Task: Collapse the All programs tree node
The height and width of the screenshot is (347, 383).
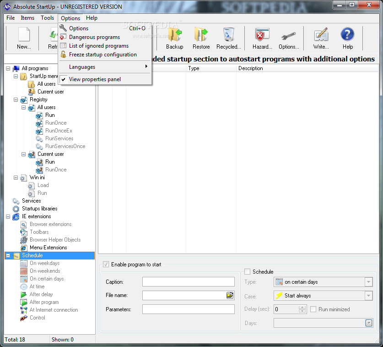Action: 8,68
